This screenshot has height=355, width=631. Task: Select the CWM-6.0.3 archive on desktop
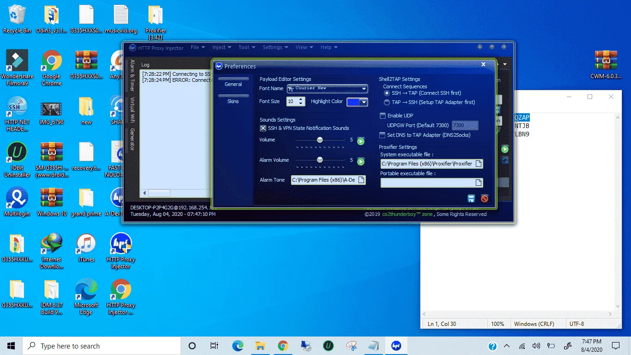[606, 65]
